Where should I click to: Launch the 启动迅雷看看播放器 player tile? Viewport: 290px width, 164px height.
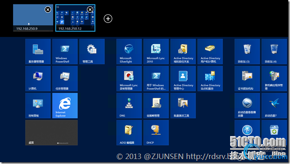point(247,105)
